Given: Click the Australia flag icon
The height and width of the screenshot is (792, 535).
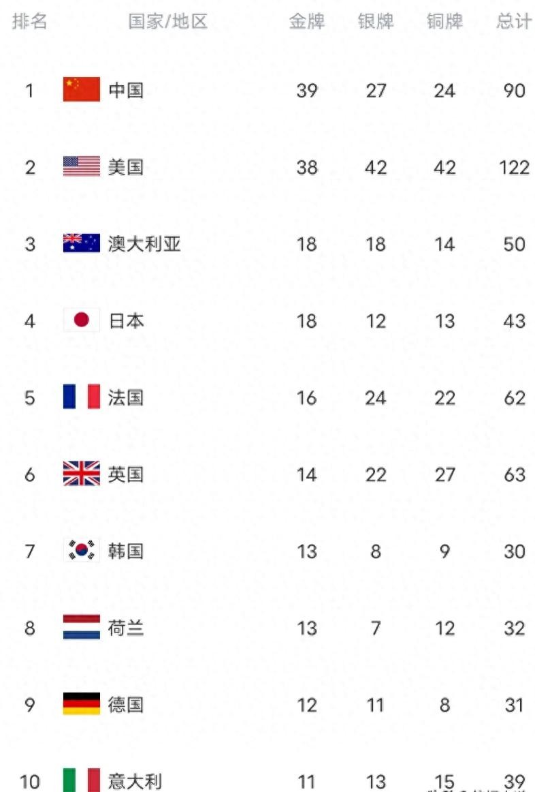Looking at the screenshot, I should click(82, 244).
